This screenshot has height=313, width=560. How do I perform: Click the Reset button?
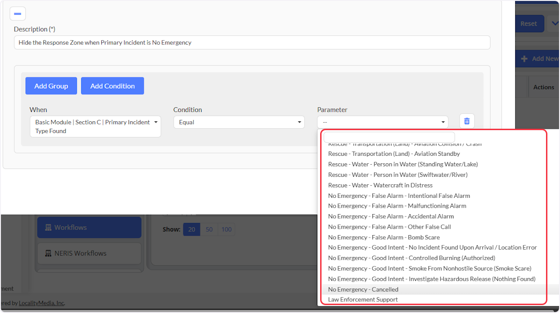pyautogui.click(x=529, y=24)
